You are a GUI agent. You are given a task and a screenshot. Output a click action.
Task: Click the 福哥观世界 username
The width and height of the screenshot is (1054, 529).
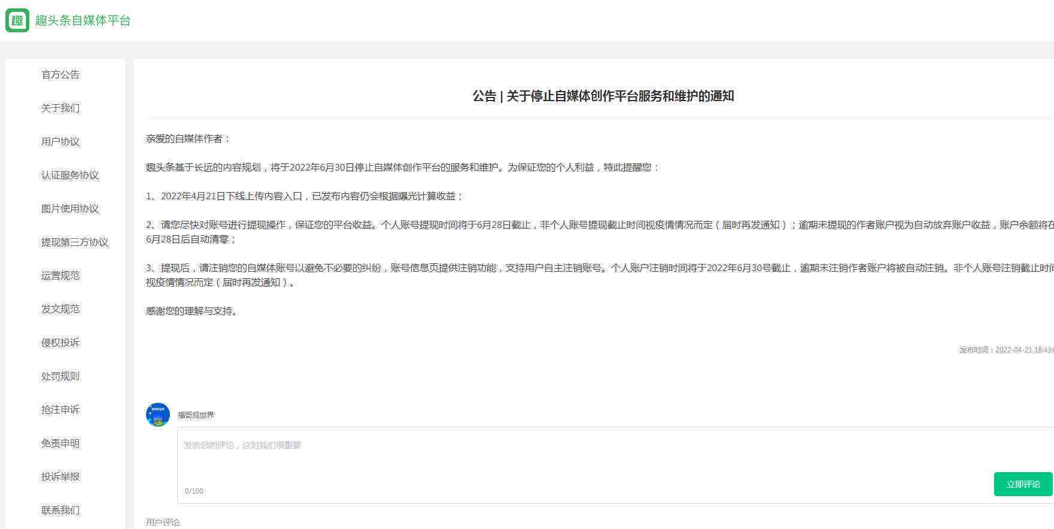[x=196, y=415]
